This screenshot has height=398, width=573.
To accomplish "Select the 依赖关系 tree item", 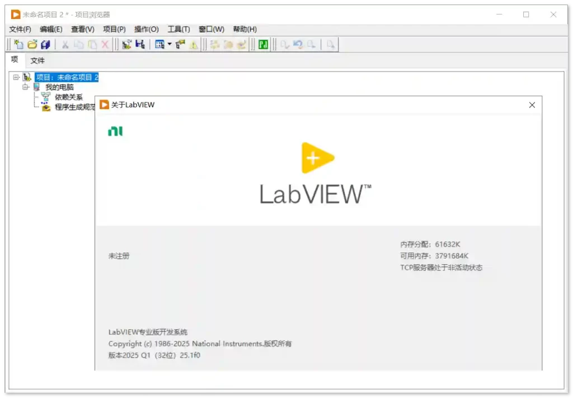I will [68, 97].
